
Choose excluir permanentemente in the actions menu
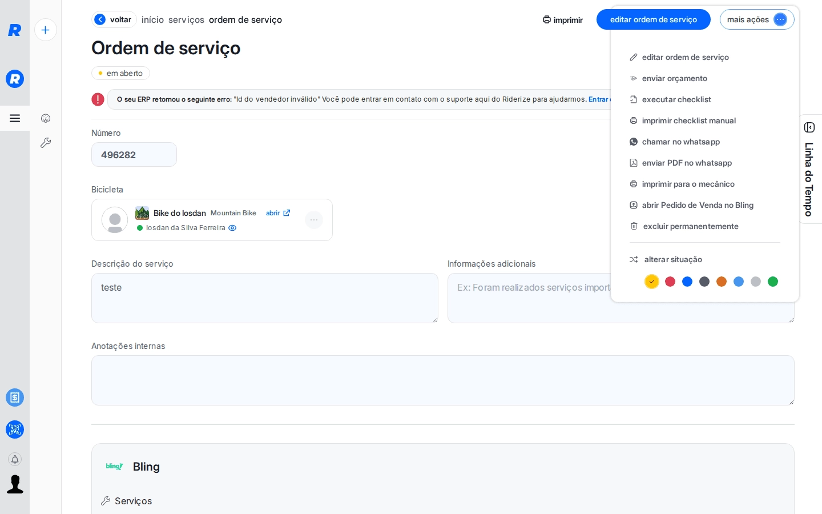coord(691,226)
